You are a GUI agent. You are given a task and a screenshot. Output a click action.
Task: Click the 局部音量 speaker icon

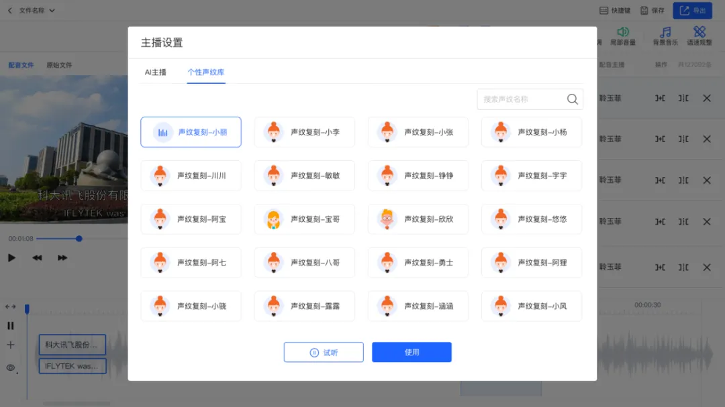623,32
